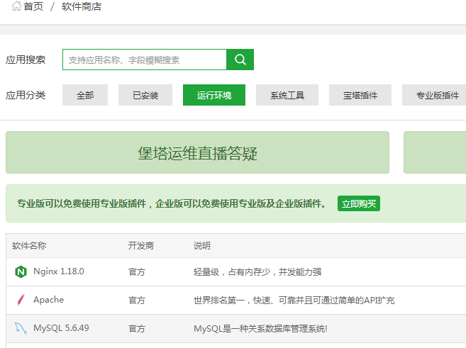The image size is (466, 348).
Task: Open MySQL 5.6.49 software entry
Action: coord(61,328)
